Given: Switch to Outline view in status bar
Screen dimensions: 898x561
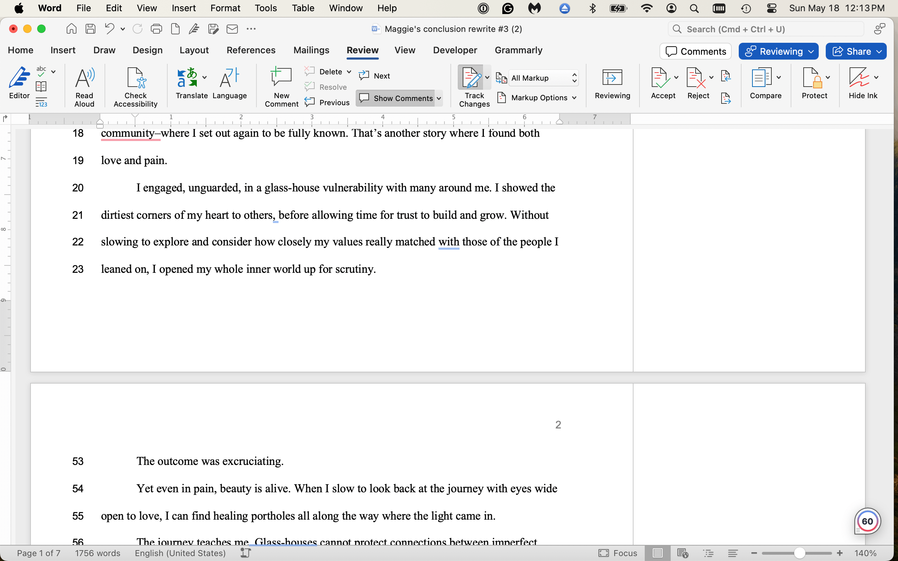Looking at the screenshot, I should coord(708,553).
